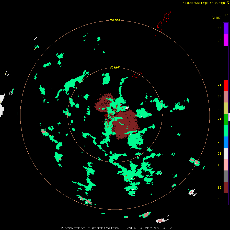Click the HA legend label
The height and width of the screenshot is (230, 230).
pos(219,86)
